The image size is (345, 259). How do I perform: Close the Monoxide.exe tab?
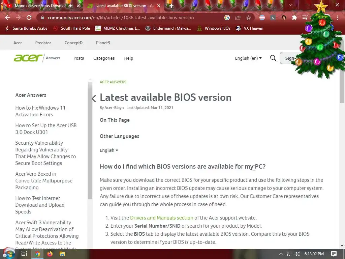[78, 6]
